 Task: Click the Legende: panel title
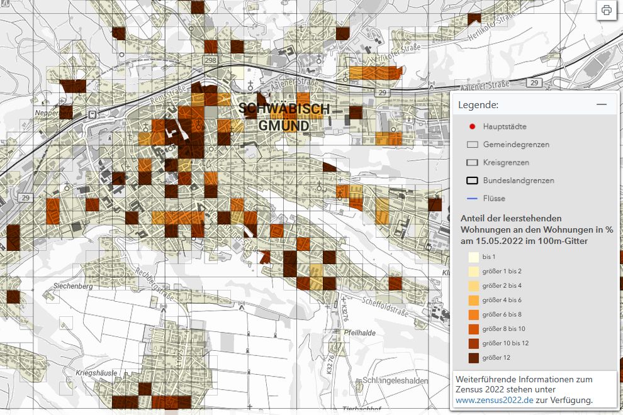[x=478, y=104]
